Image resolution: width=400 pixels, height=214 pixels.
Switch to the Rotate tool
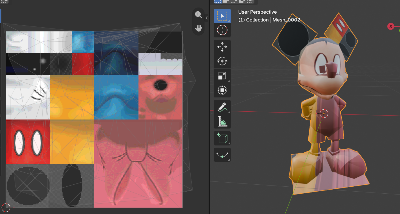222,61
